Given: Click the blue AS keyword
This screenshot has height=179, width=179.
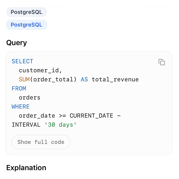Looking at the screenshot, I should 84,80.
